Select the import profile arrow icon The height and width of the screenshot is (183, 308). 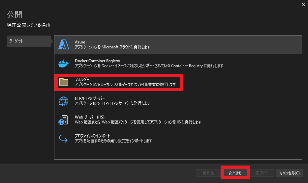pyautogui.click(x=63, y=139)
